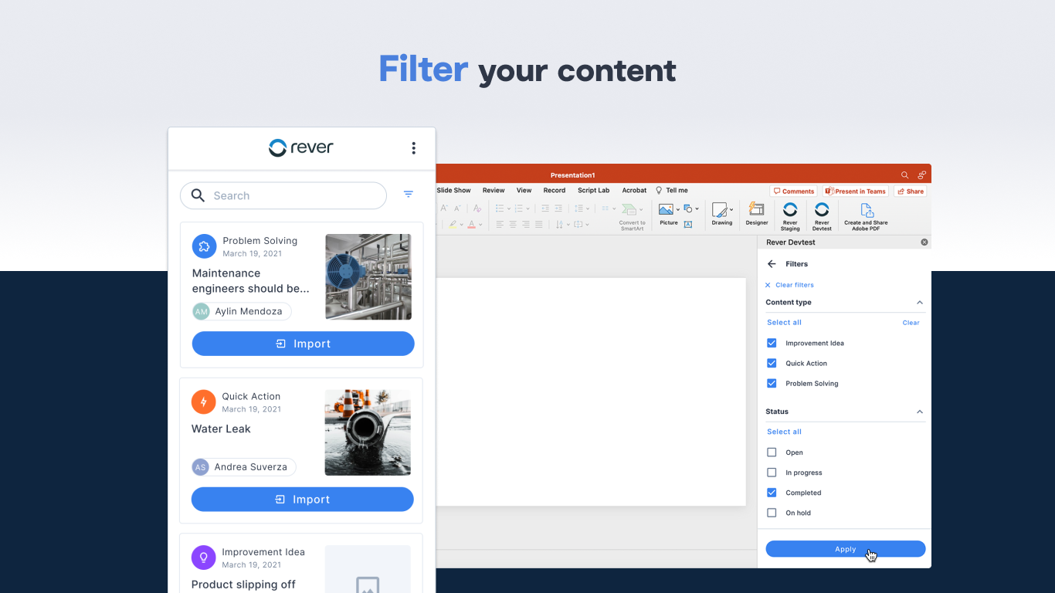Click the clear formatting icon
The height and width of the screenshot is (593, 1055).
(x=477, y=208)
